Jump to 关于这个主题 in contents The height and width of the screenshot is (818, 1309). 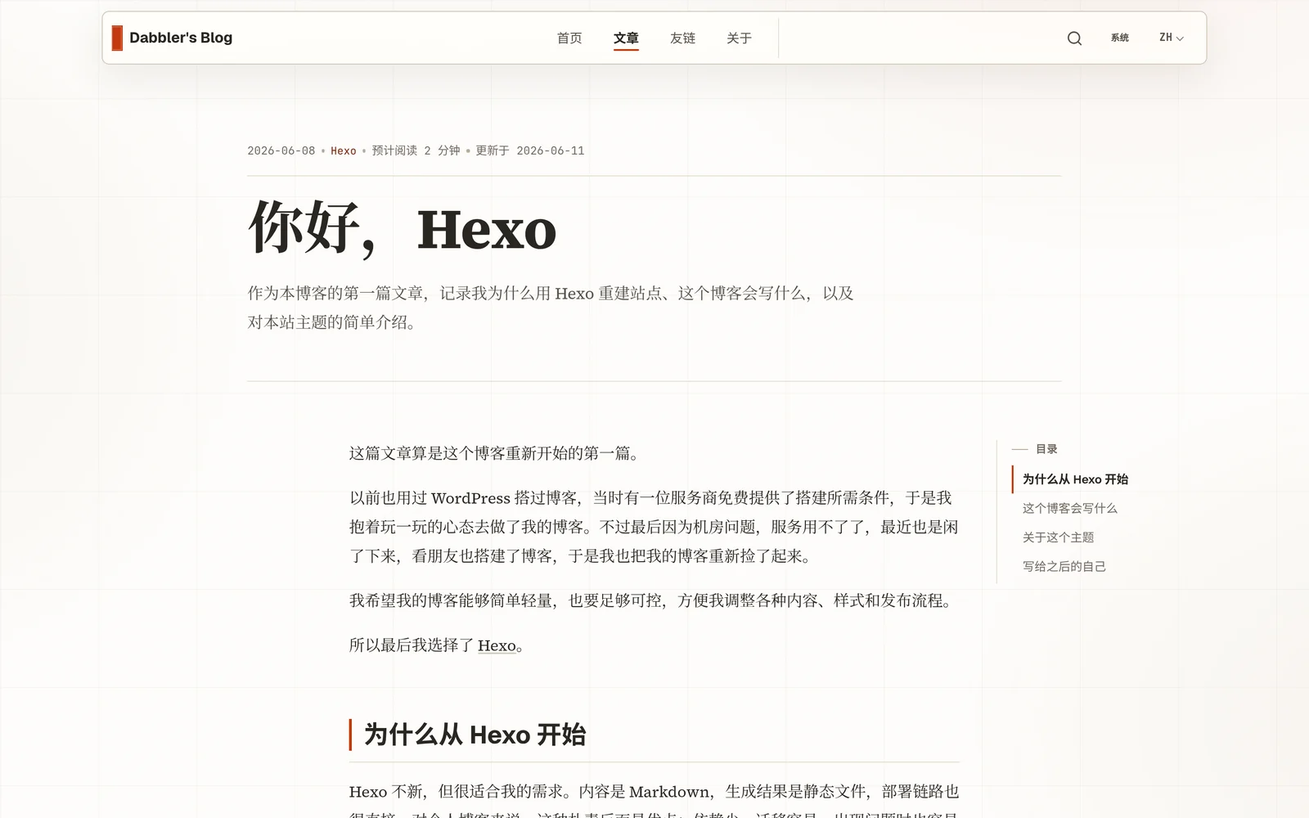1058,537
